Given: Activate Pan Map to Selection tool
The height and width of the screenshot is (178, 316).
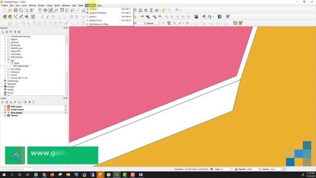Looking at the screenshot, I should [x=45, y=10].
